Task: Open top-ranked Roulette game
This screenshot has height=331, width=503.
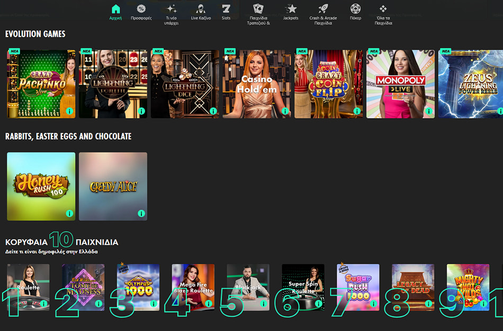Action: [x=28, y=287]
